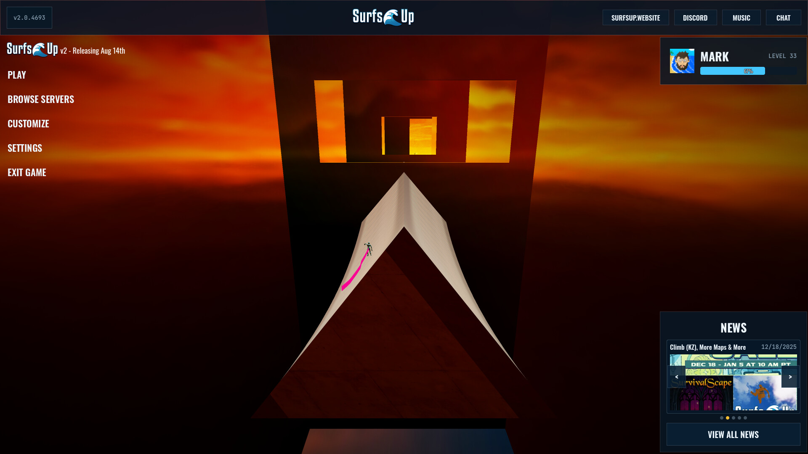Click the 67% level progress bar

pyautogui.click(x=748, y=71)
